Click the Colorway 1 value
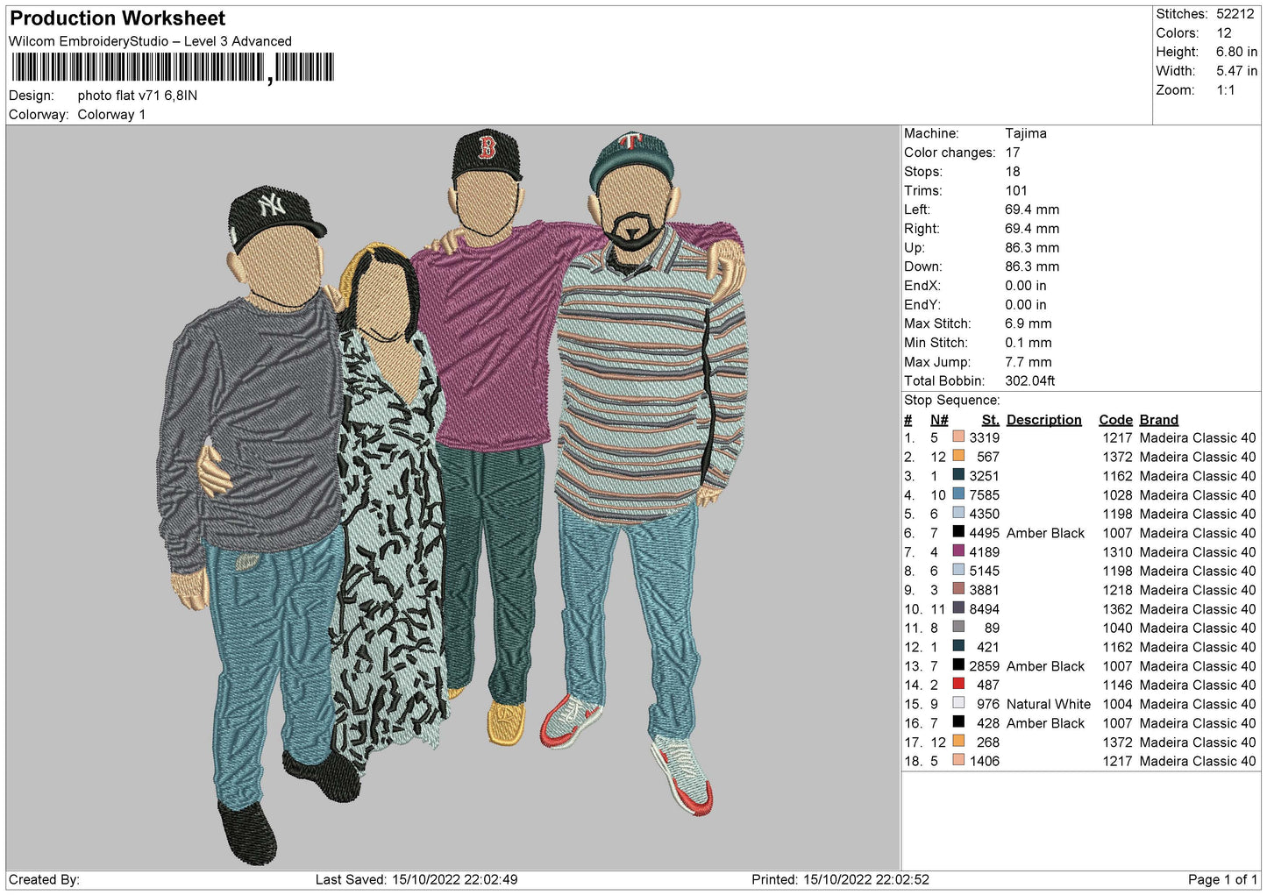 111,115
